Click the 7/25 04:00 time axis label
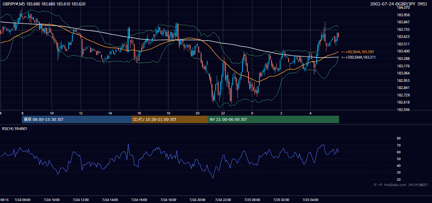The width and height of the screenshot is (432, 203). (311, 200)
